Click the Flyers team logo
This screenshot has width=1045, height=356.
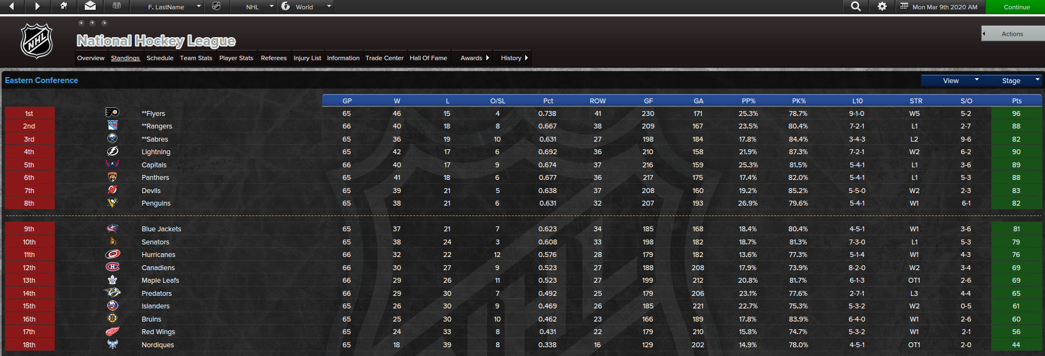click(x=112, y=113)
